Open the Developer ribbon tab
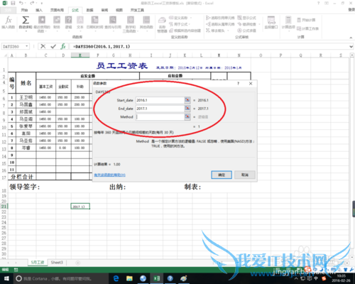This screenshot has width=355, height=284. [137, 10]
